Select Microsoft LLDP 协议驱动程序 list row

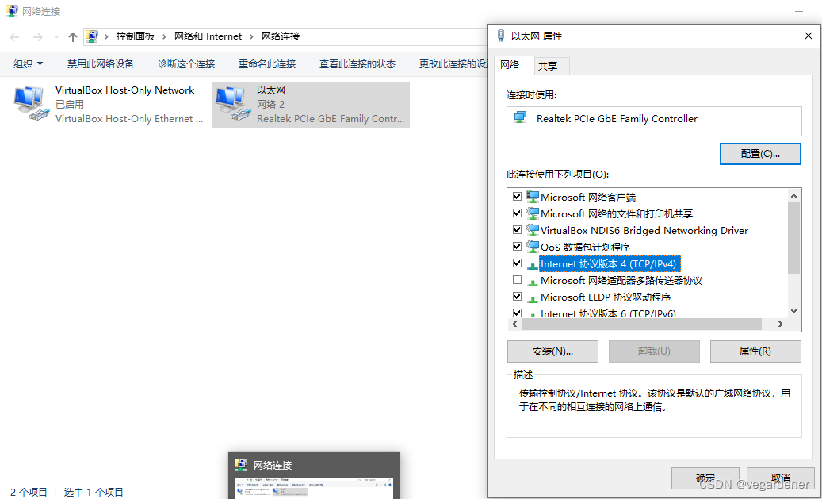coord(606,297)
